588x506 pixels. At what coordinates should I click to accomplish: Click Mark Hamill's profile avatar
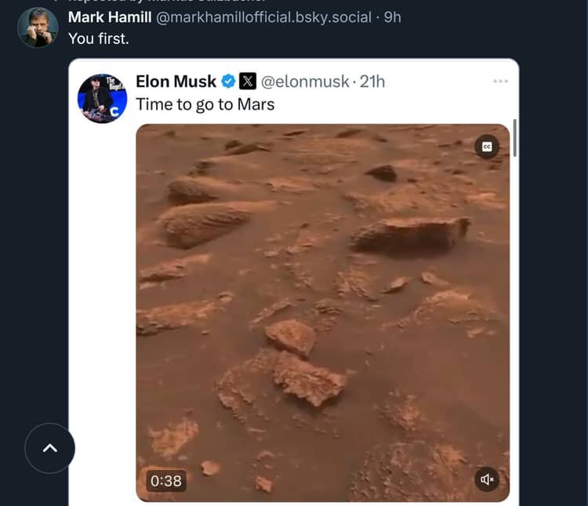38,27
